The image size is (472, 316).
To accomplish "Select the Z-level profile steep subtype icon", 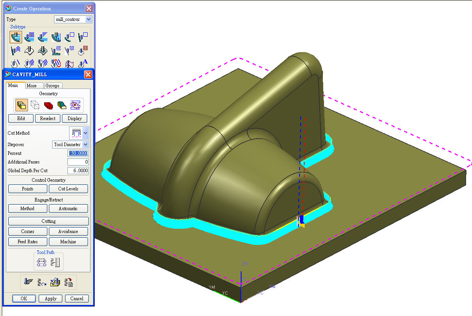I will pyautogui.click(x=82, y=37).
